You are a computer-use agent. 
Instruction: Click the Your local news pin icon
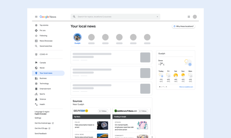36,73
